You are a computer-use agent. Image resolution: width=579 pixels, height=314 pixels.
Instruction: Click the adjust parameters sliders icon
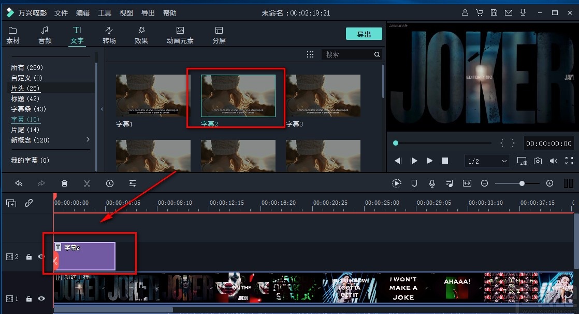click(x=132, y=183)
